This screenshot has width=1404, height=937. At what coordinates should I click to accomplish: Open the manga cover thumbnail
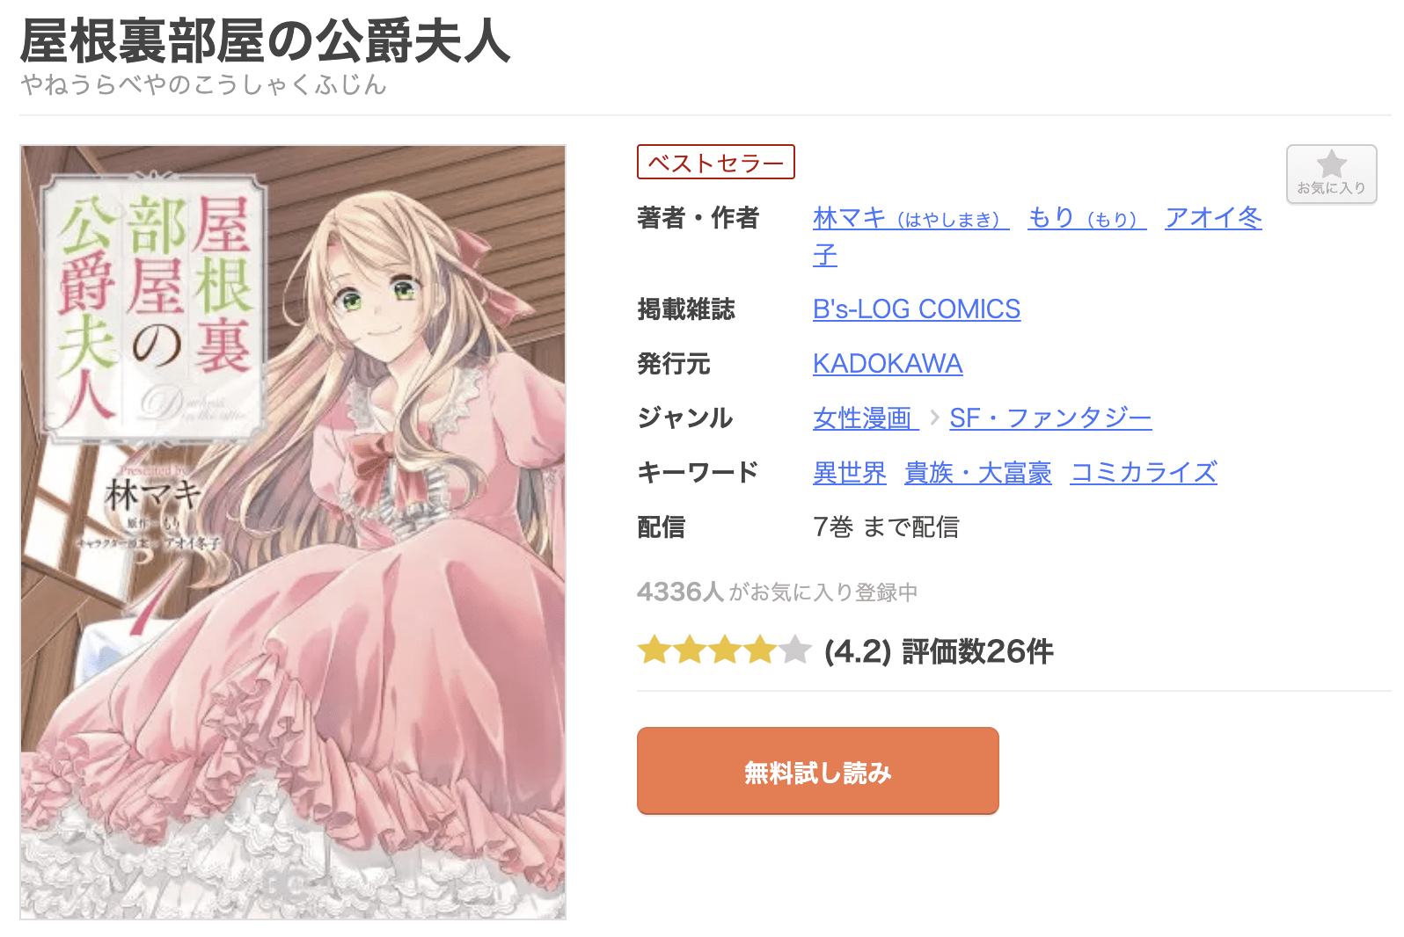point(293,532)
